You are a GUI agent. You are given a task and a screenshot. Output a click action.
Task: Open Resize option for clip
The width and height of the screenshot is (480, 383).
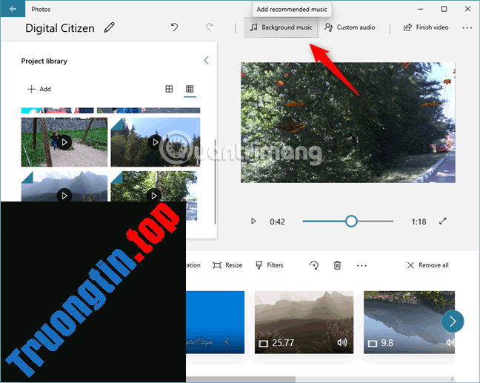[x=227, y=265]
